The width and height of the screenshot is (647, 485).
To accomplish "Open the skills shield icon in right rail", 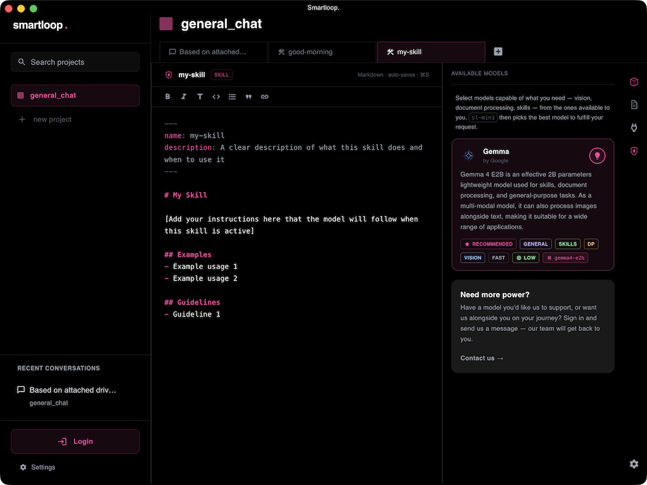I will [634, 151].
